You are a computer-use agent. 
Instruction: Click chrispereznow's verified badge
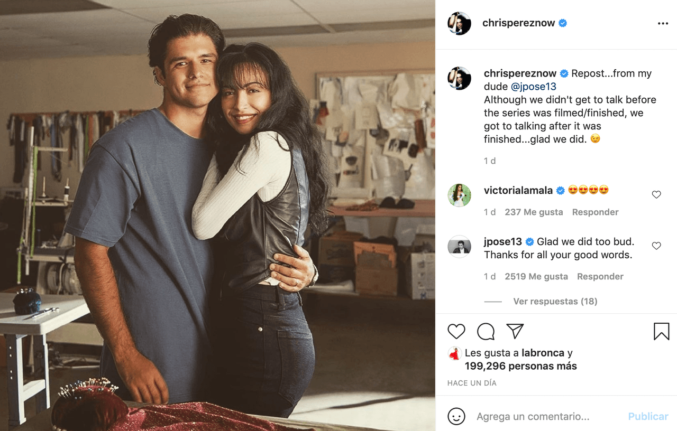coord(562,23)
